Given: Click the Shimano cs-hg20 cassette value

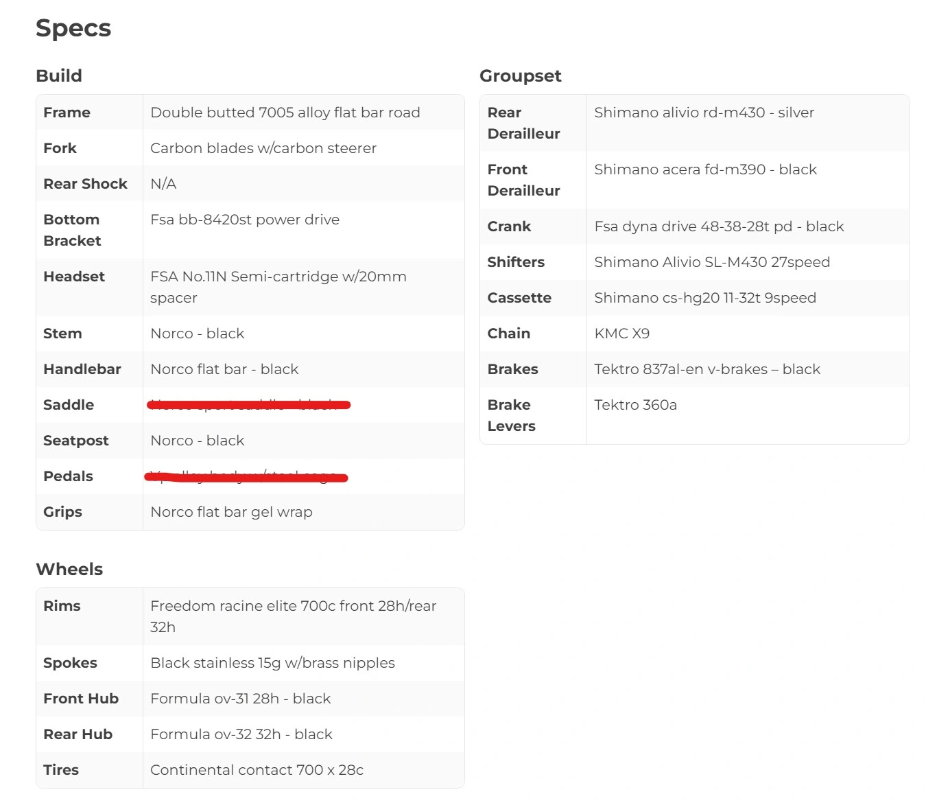Looking at the screenshot, I should point(705,298).
